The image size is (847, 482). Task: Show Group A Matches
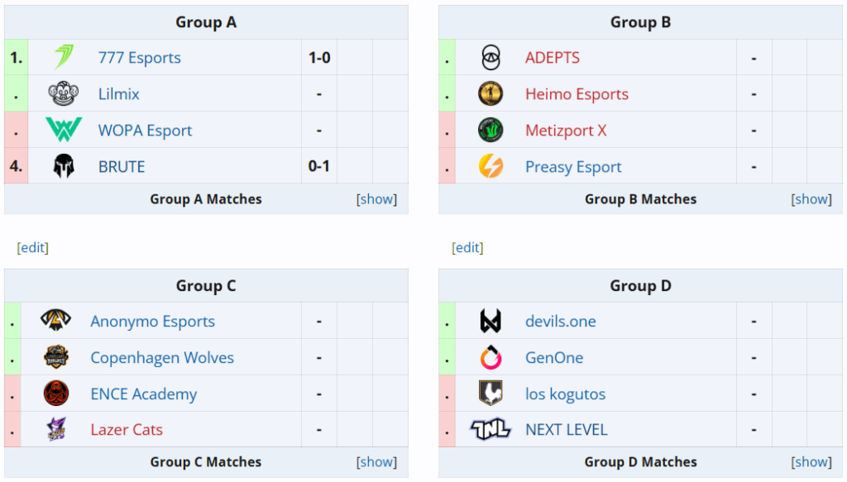click(x=376, y=199)
